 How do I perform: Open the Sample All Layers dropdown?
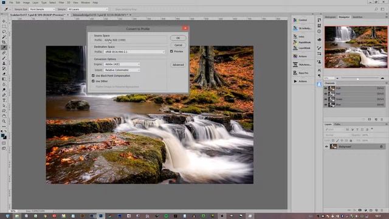(88, 9)
